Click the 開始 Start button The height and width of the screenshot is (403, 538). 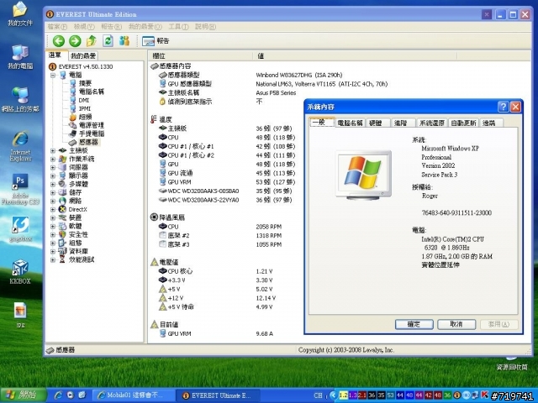click(24, 395)
